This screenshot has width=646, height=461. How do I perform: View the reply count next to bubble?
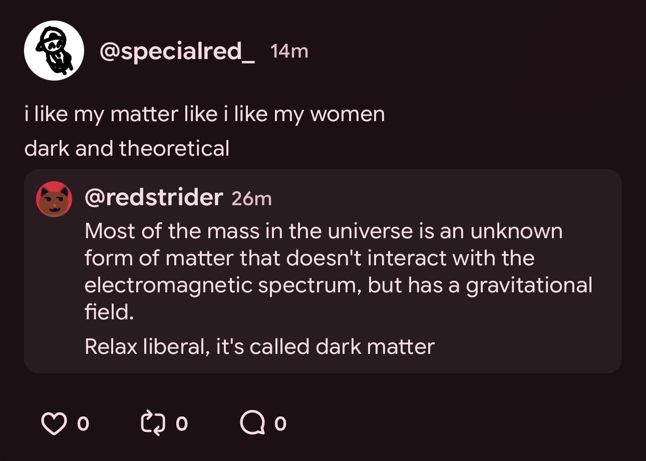pyautogui.click(x=280, y=424)
